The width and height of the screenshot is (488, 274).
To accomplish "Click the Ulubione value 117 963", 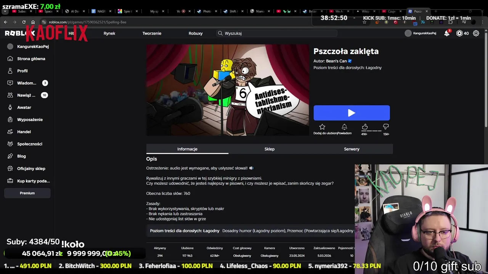I will point(187,256).
